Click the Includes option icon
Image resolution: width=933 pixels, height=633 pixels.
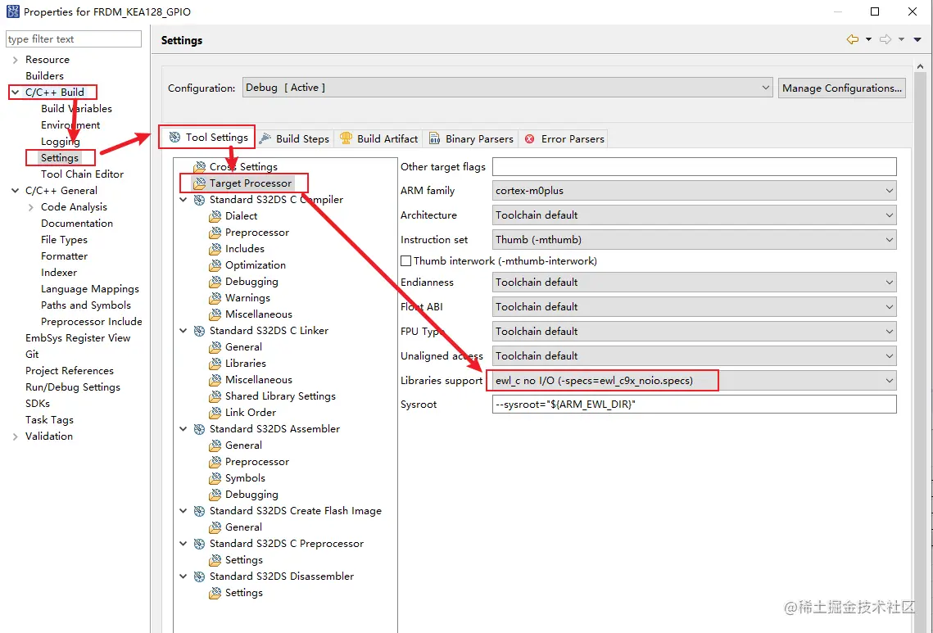(x=215, y=249)
